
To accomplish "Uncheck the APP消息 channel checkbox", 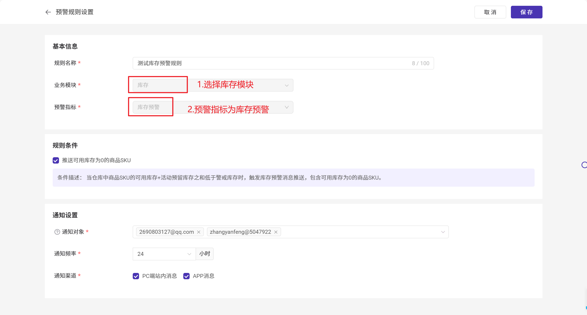I will click(186, 276).
